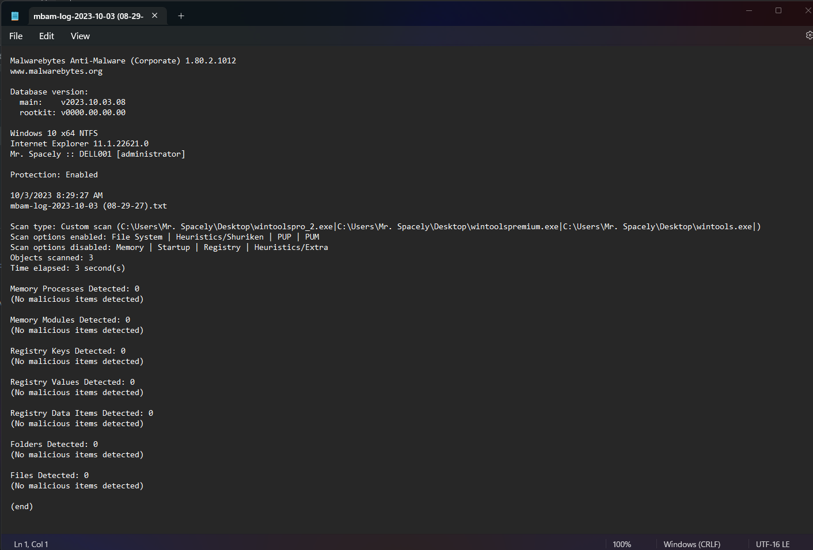
Task: Click the 'Time elapsed: 3 second(s)' line
Action: [68, 268]
